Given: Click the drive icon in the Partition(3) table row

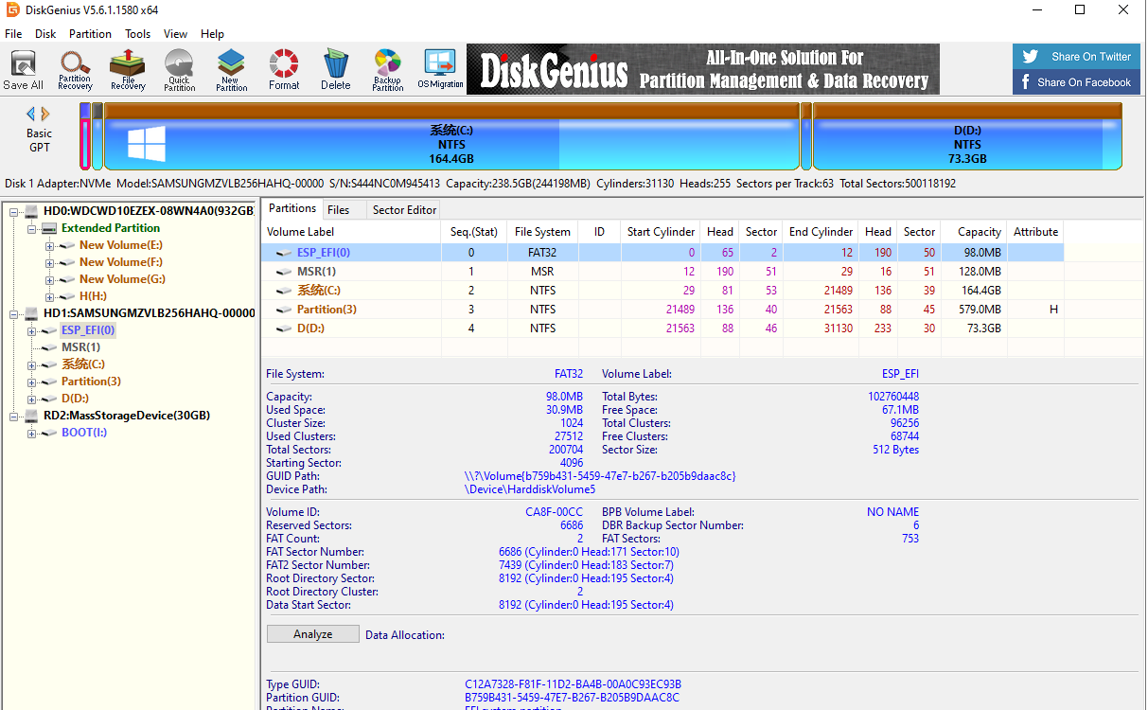Looking at the screenshot, I should click(x=284, y=310).
